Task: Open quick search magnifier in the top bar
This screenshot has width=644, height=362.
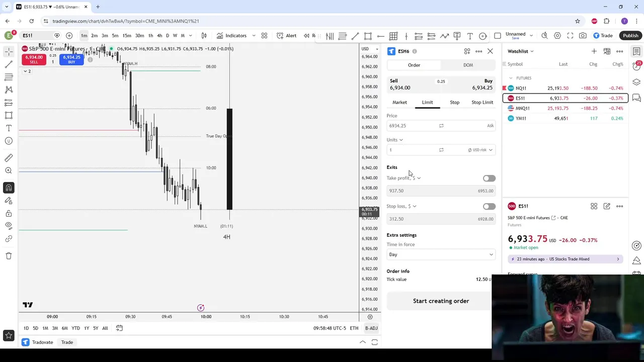Action: 544,36
